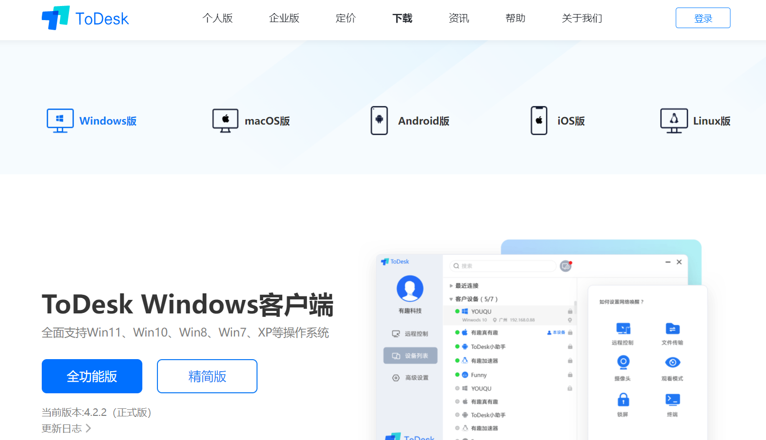Click the notification icon beside the preview search
The image size is (766, 440).
click(566, 266)
